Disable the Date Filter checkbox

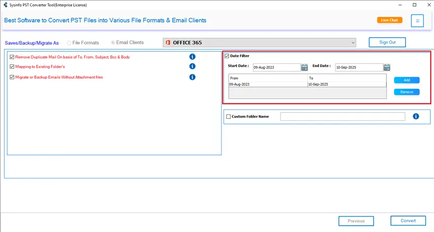[227, 56]
